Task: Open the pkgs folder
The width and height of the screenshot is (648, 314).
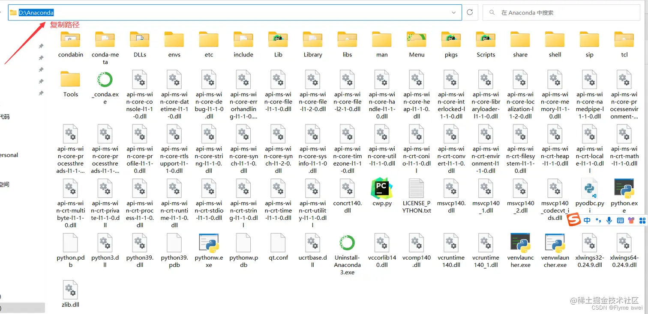Action: 451,44
